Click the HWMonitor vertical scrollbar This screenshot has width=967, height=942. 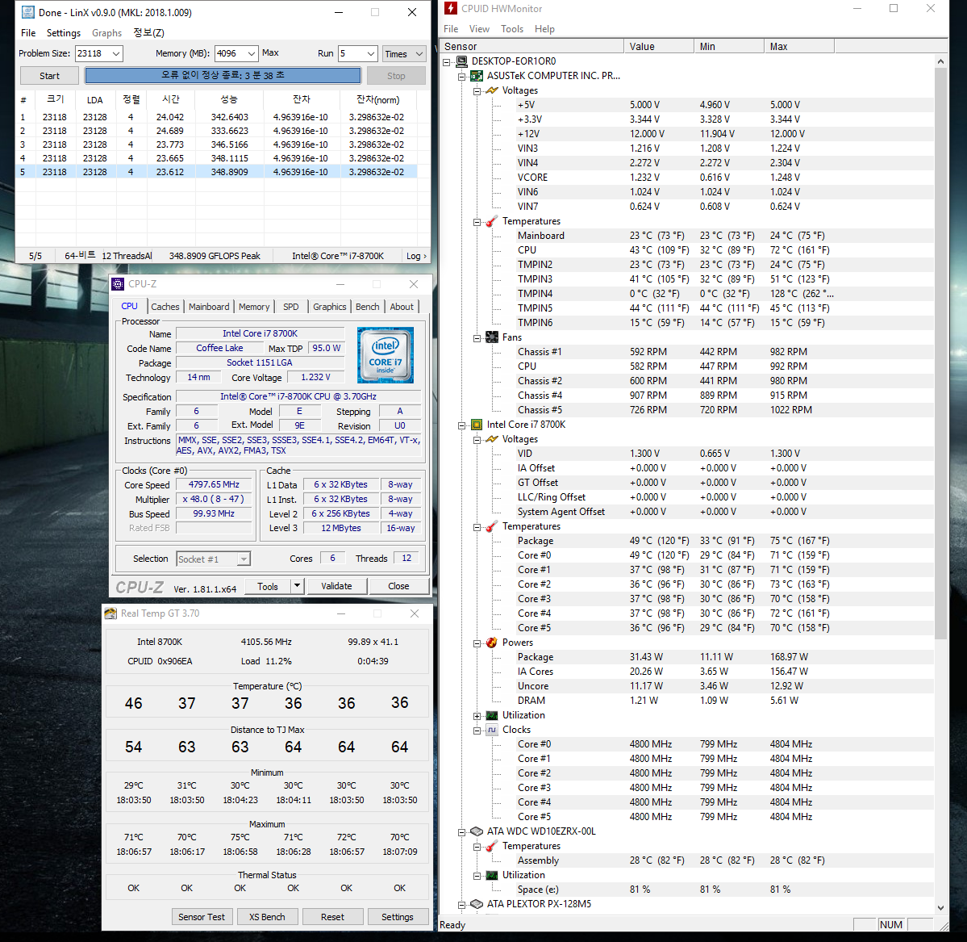pos(940,353)
